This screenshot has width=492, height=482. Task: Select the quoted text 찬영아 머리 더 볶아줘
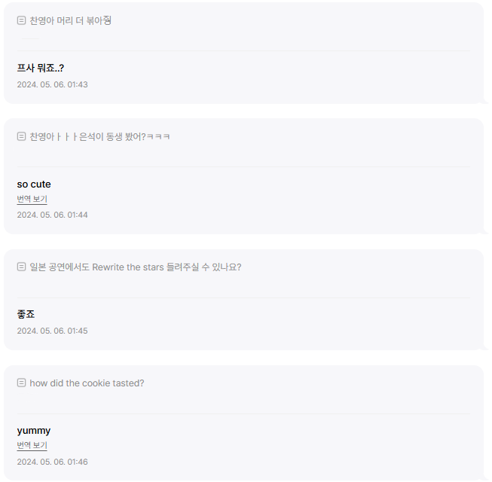click(71, 20)
